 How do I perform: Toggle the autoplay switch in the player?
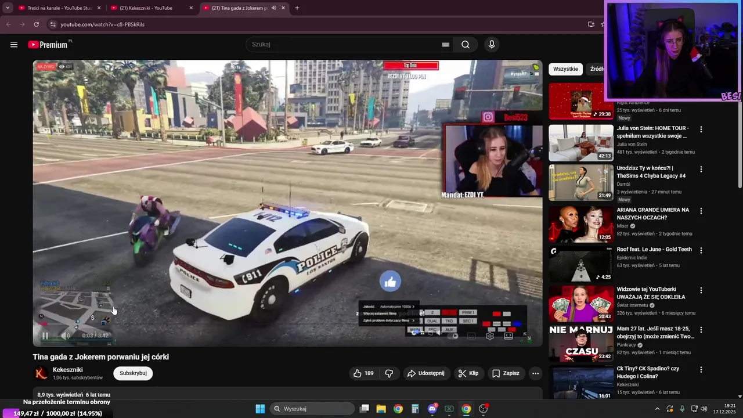point(452,336)
